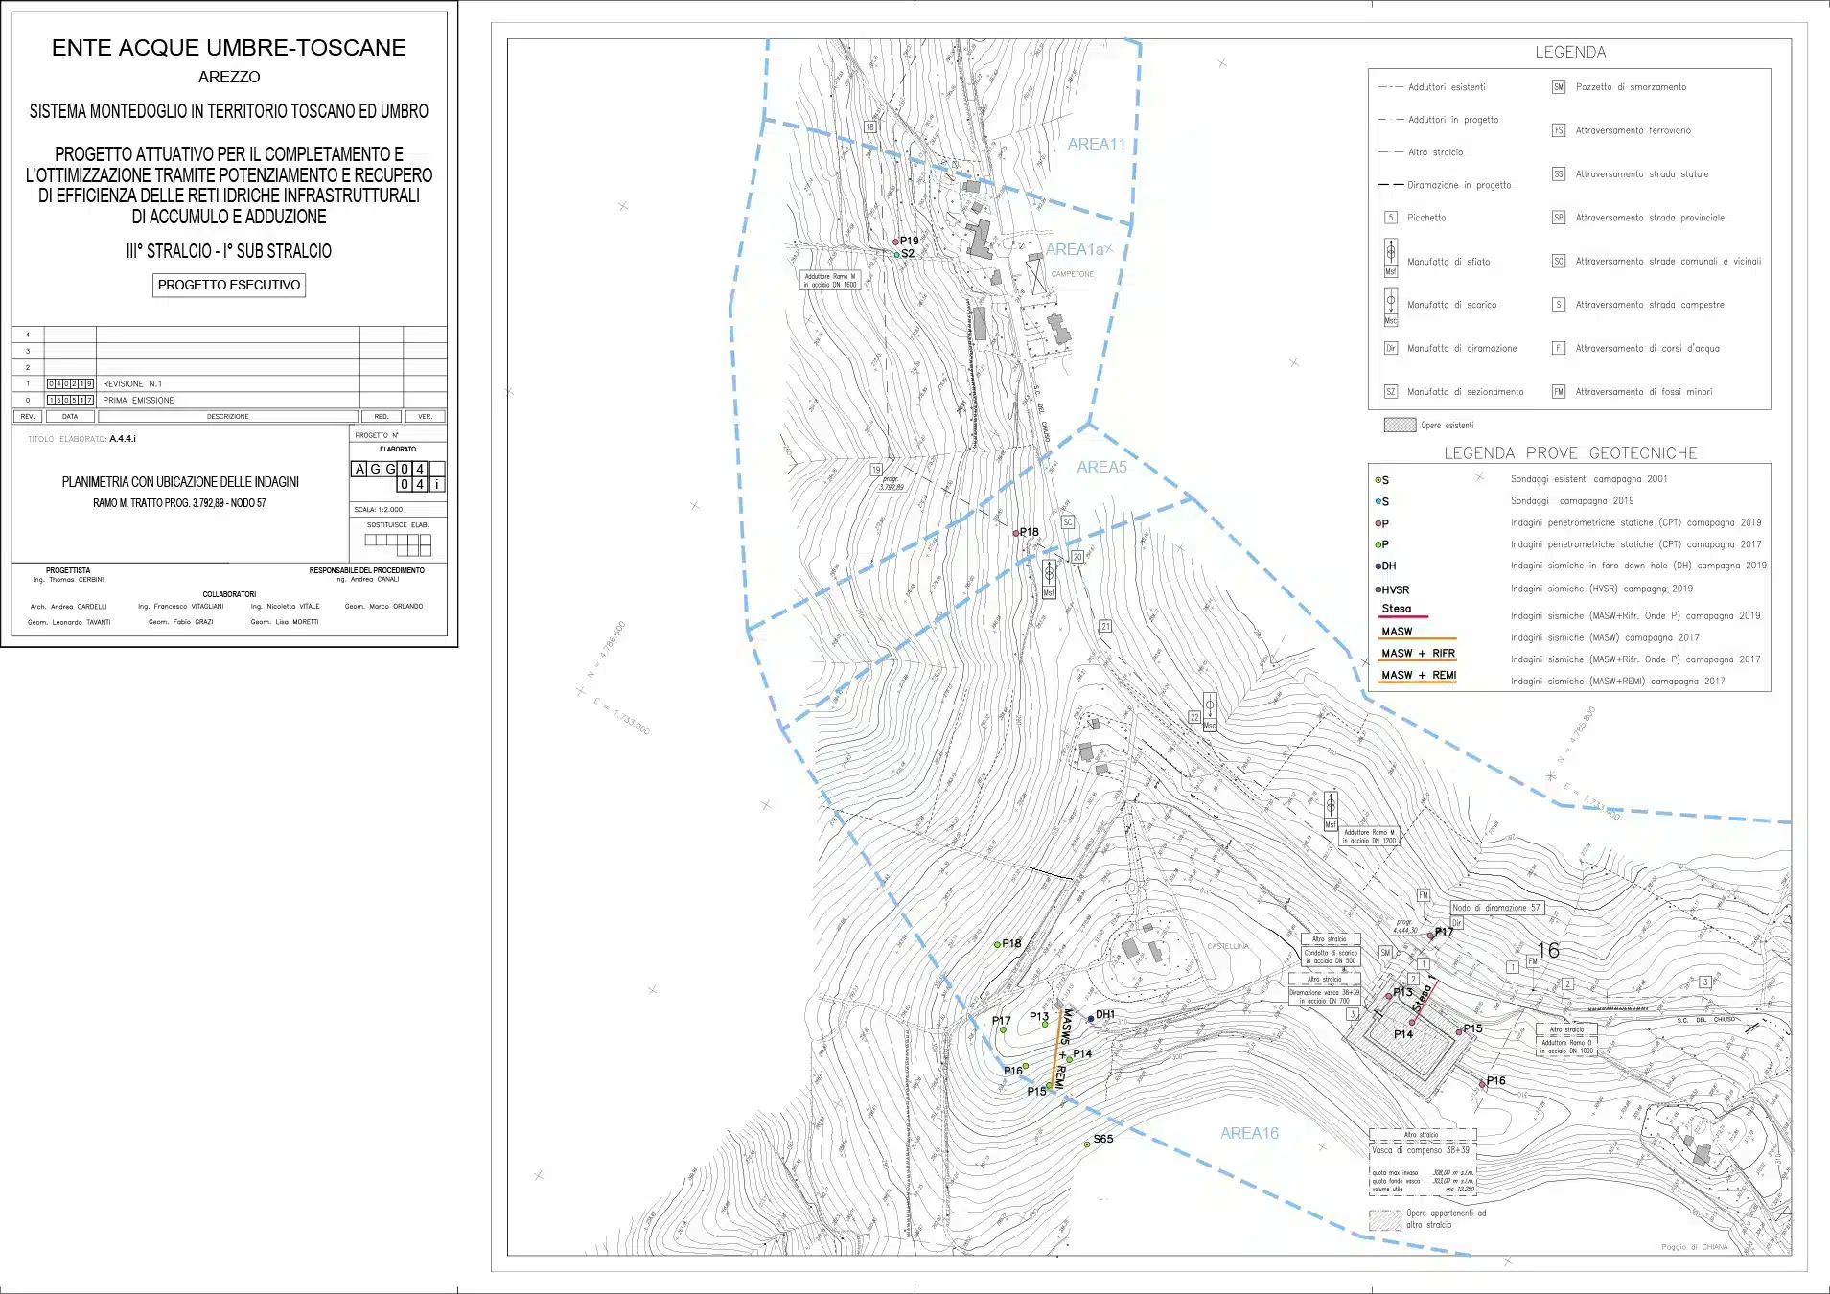This screenshot has height=1294, width=1830.
Task: Click the PROGETTO ESECUTIVO box
Action: click(x=229, y=285)
